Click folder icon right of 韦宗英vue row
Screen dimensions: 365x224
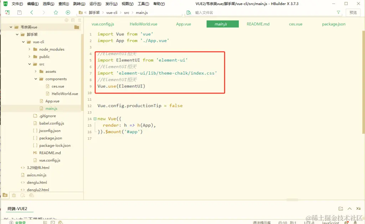(77, 27)
